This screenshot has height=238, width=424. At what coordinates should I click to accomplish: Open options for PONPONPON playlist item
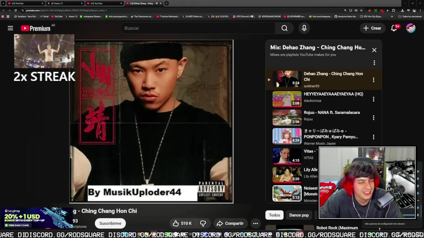pos(374,137)
